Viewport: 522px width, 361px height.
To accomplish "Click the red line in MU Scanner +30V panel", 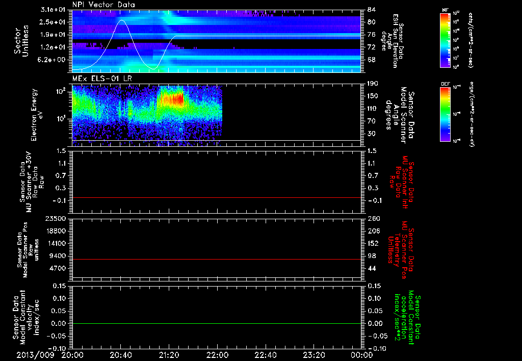I will [x=217, y=197].
